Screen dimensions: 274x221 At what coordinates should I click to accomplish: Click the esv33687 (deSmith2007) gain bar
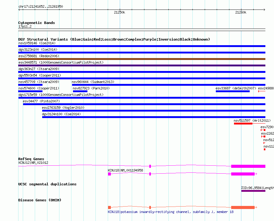click(233, 91)
